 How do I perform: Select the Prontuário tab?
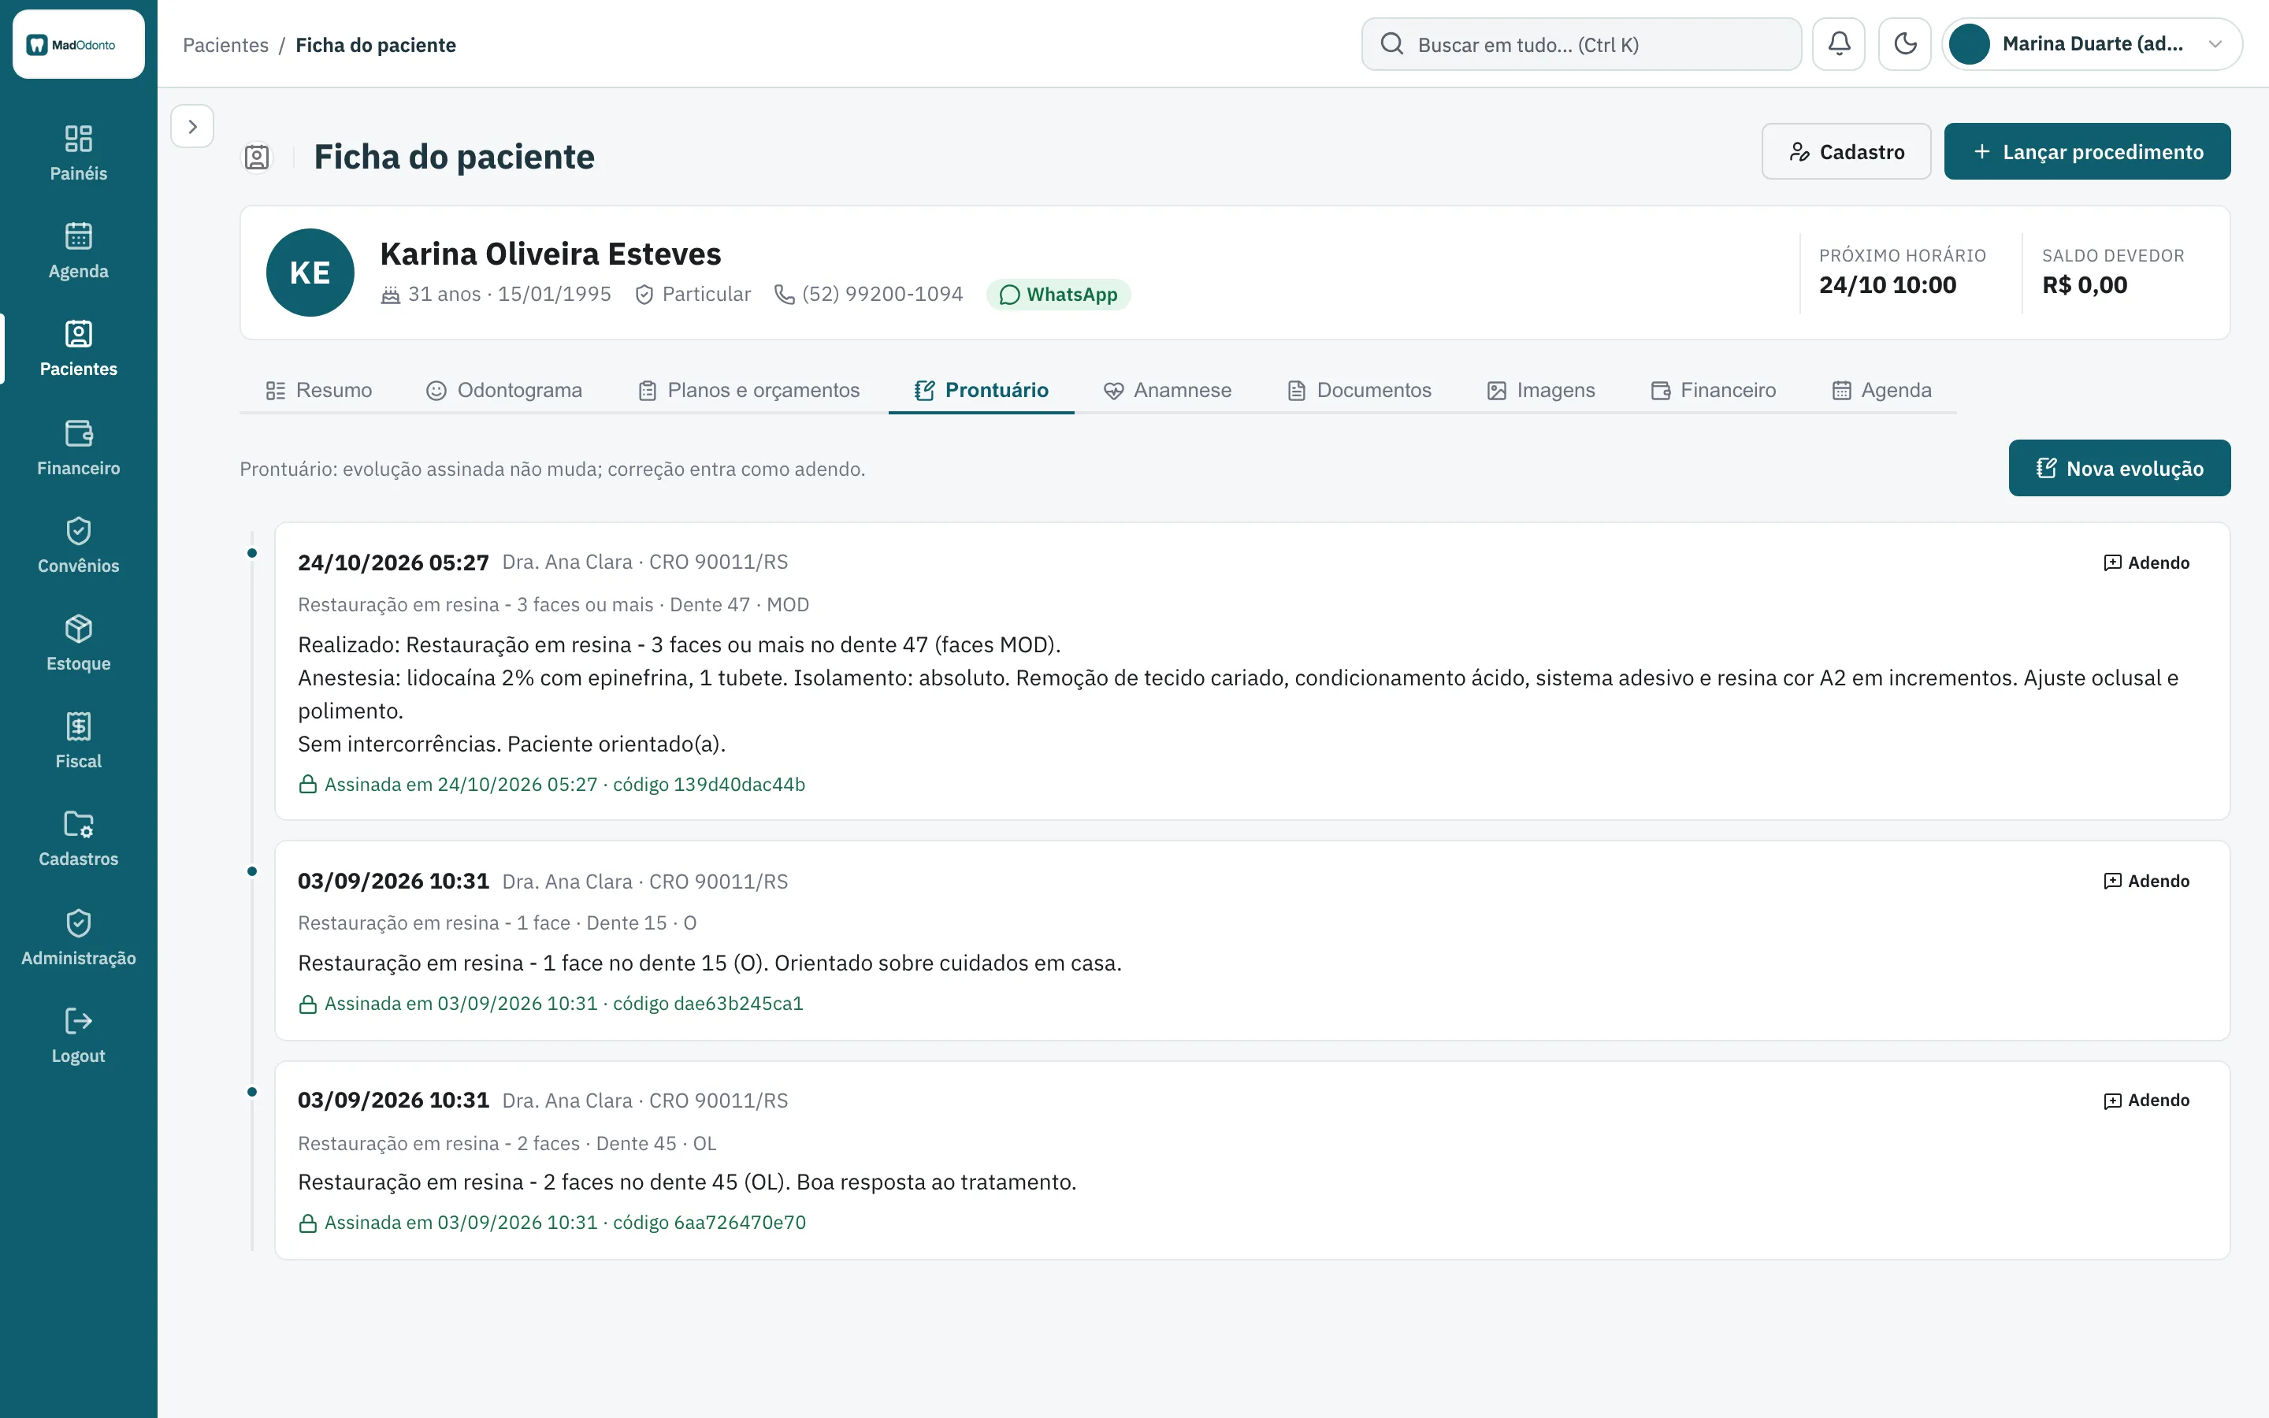981,390
